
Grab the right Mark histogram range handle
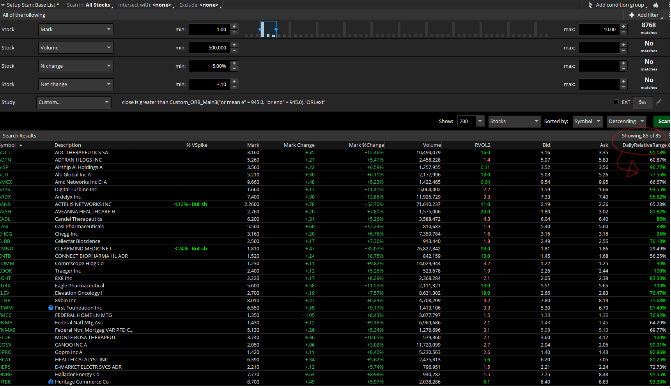coord(276,29)
